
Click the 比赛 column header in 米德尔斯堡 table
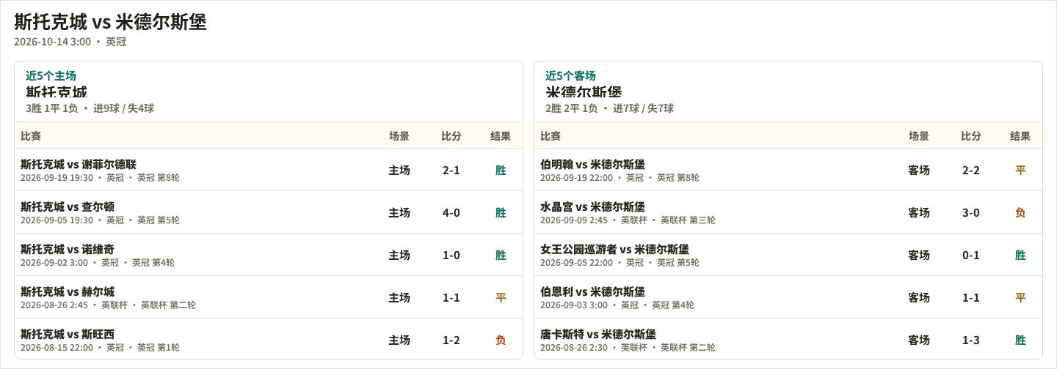[x=551, y=136]
